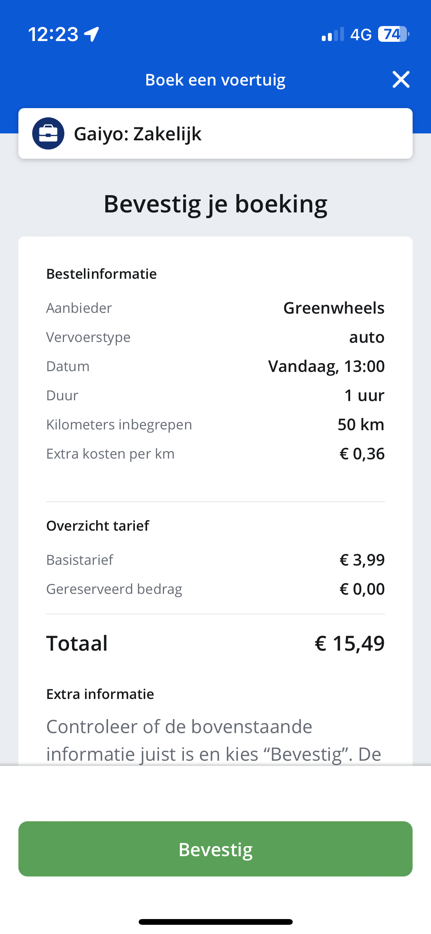This screenshot has height=934, width=431.
Task: Tap the cellular signal bars icon
Action: coord(333,34)
